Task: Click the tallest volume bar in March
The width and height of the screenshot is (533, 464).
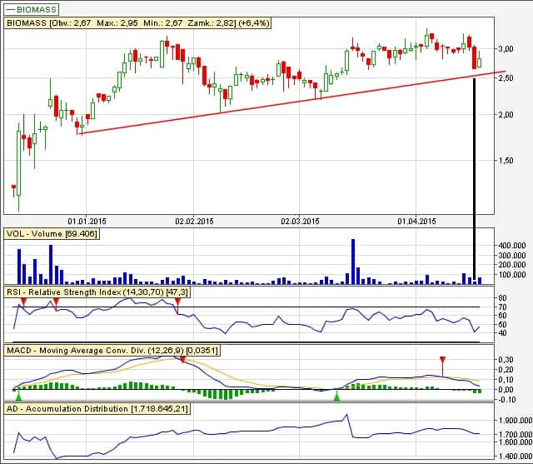Action: (353, 262)
